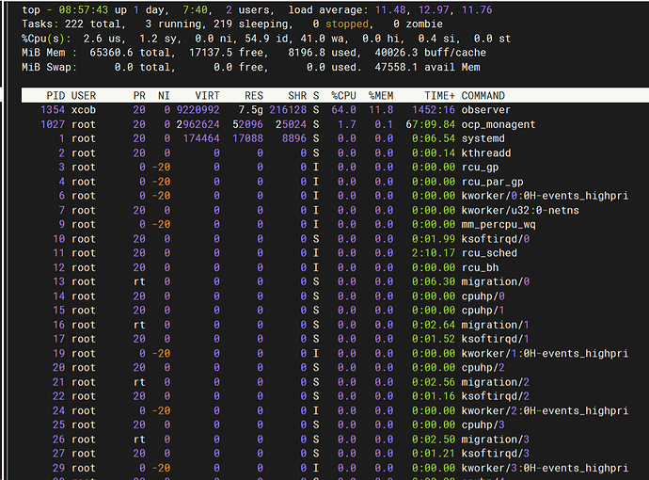Image resolution: width=649 pixels, height=480 pixels.
Task: Click the '65360.6 total' memory value
Action: [x=130, y=53]
